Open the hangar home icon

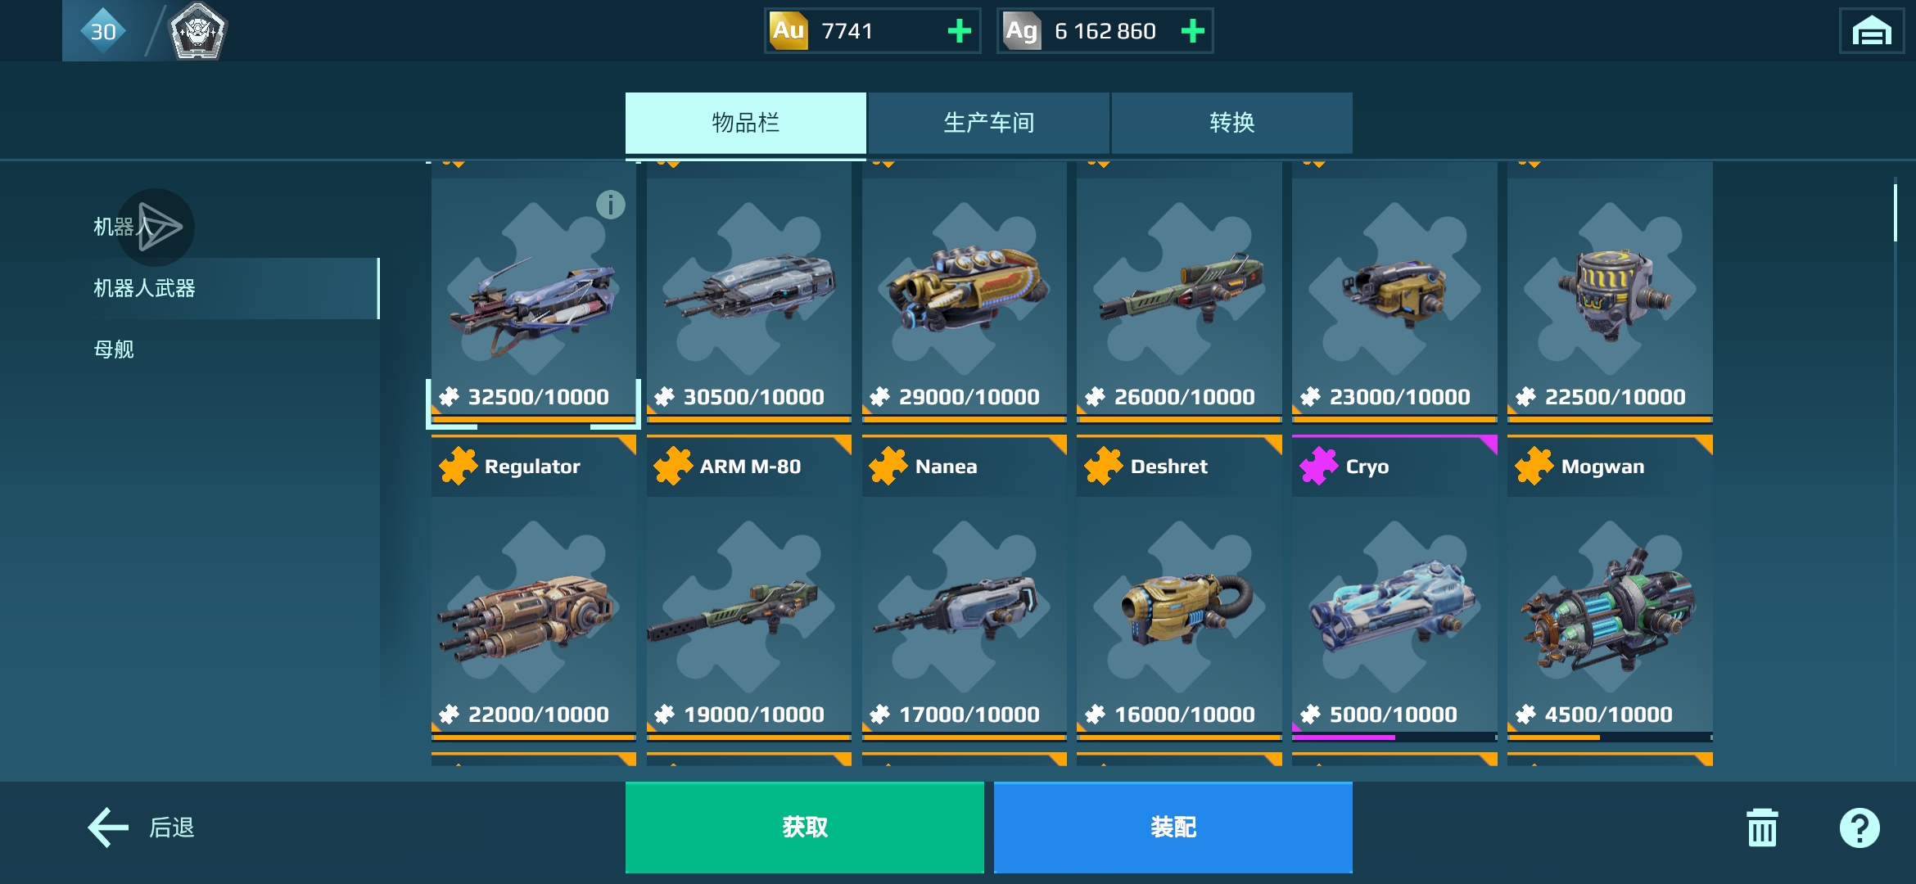point(1871,31)
